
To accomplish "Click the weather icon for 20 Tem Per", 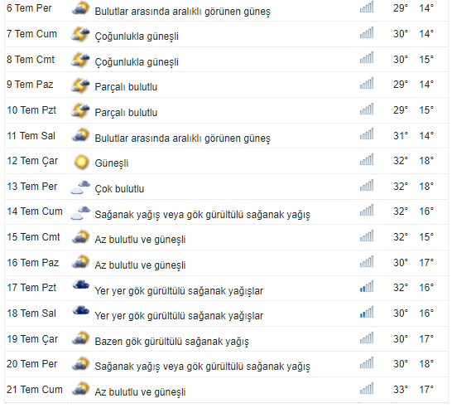I will (x=80, y=364).
